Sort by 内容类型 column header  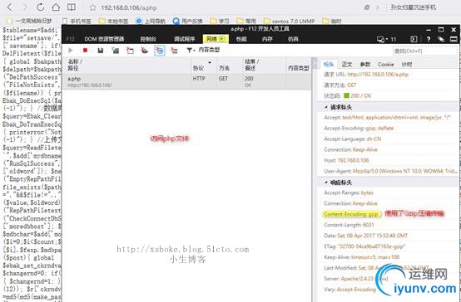click(x=299, y=65)
